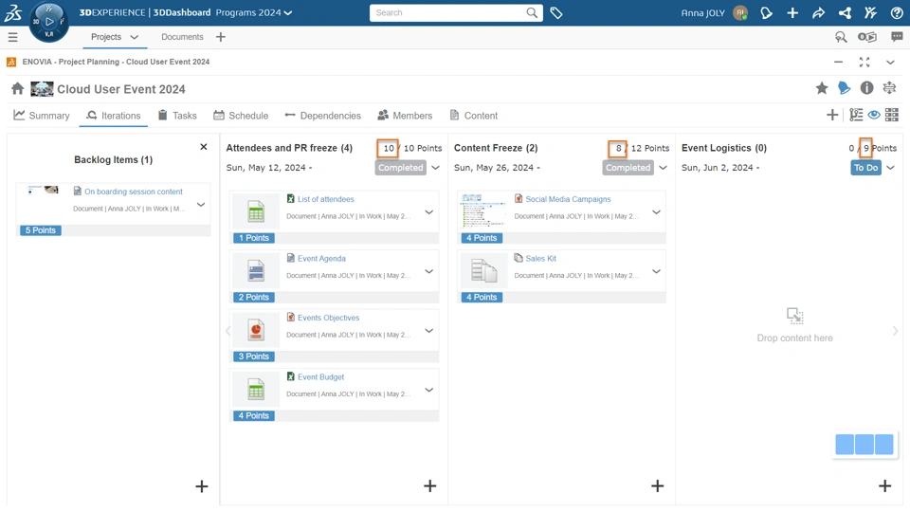Open notifications icon in top bar
Viewport: 910px width, 512px height.
pos(766,12)
